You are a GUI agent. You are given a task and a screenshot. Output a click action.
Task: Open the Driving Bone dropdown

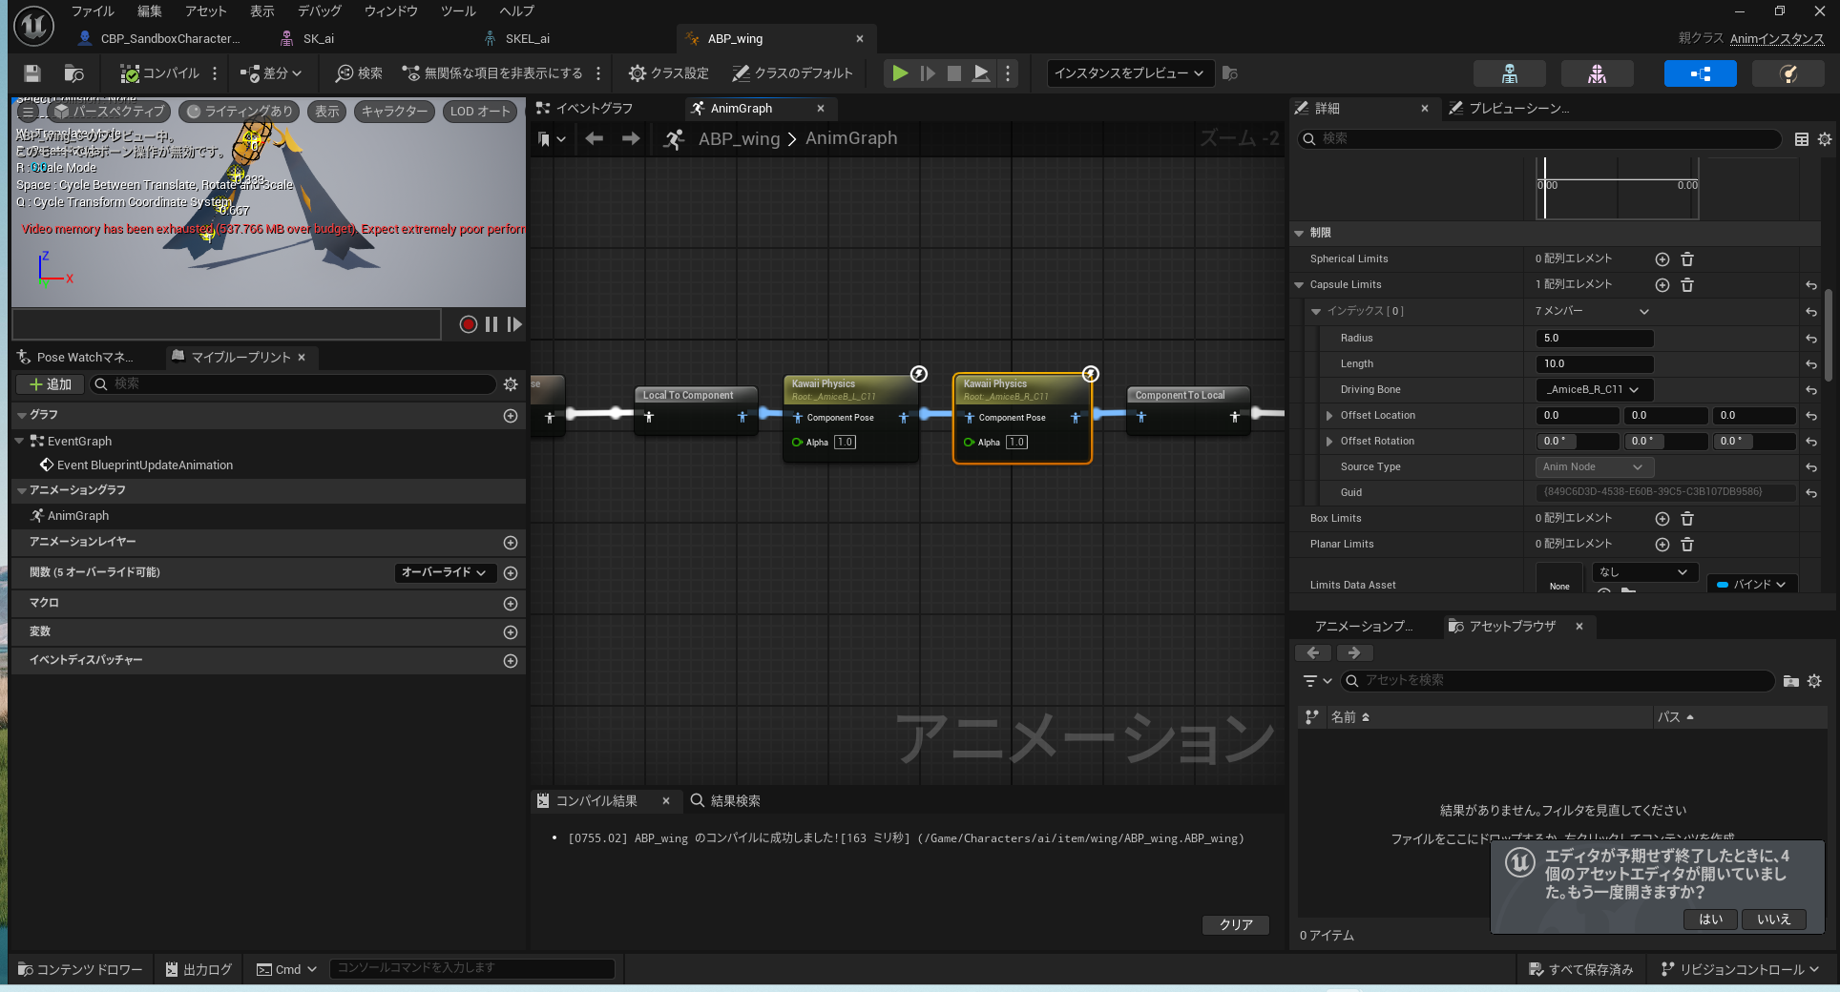(1593, 389)
